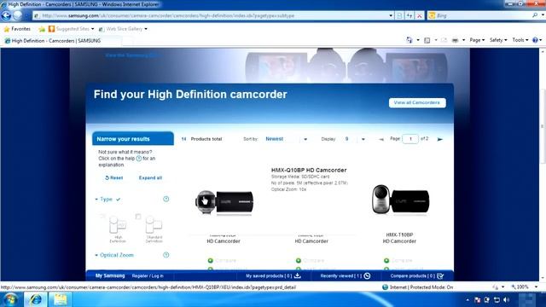The image size is (546, 307).
Task: Open the My Samsung link
Action: tap(110, 275)
